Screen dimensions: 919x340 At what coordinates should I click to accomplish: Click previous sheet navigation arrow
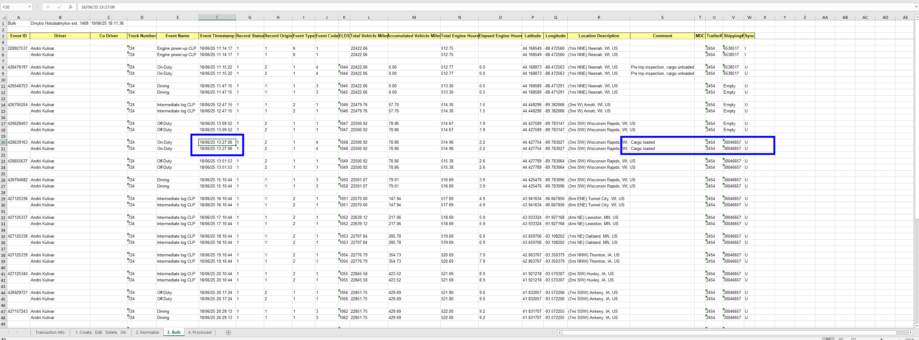tap(8, 332)
